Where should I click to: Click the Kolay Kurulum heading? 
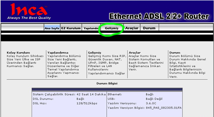18,53
